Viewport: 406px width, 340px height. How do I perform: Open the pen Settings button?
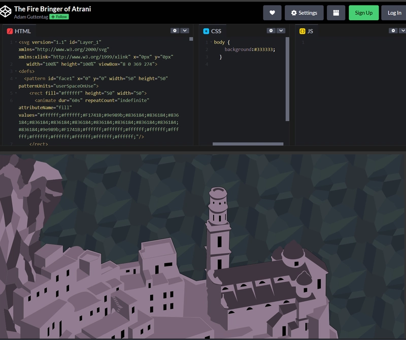point(304,13)
